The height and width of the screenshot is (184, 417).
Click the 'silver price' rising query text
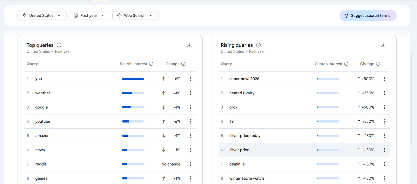click(239, 150)
